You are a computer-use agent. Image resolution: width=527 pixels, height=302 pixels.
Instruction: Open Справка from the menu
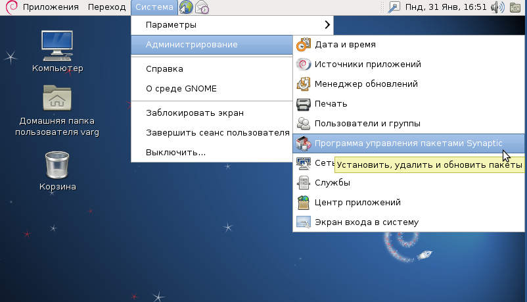coord(212,68)
